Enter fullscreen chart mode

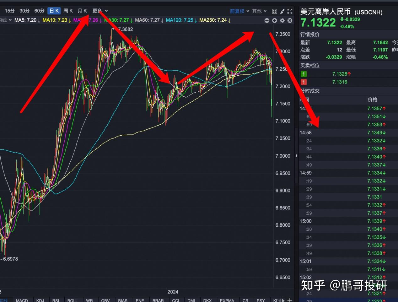[x=289, y=11]
